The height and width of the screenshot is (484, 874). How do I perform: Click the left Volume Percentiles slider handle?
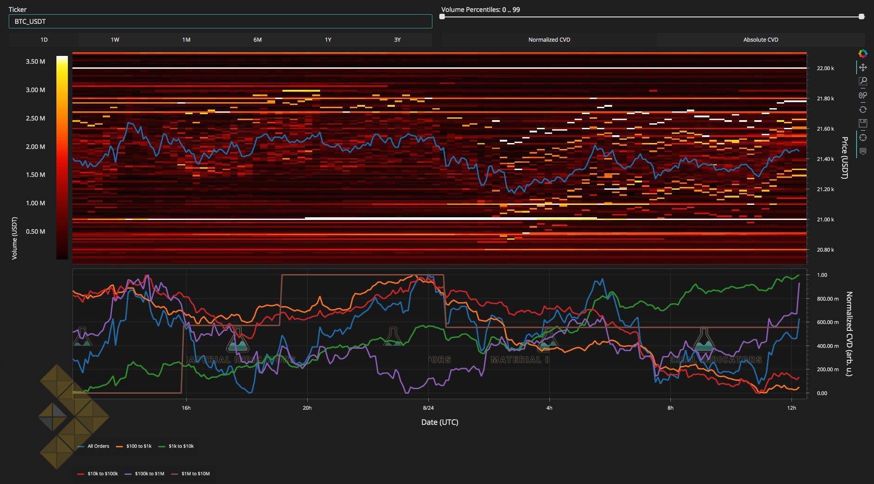pyautogui.click(x=442, y=16)
